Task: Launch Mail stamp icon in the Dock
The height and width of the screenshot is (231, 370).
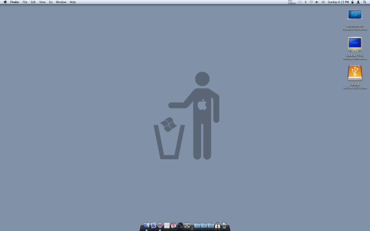Action: (x=153, y=225)
